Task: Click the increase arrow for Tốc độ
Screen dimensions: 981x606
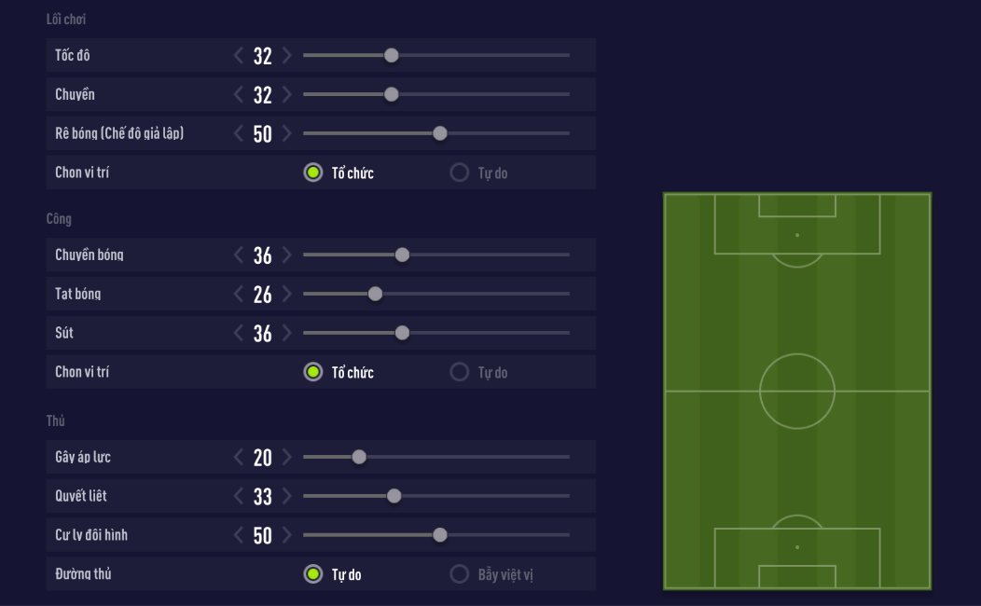Action: point(287,56)
